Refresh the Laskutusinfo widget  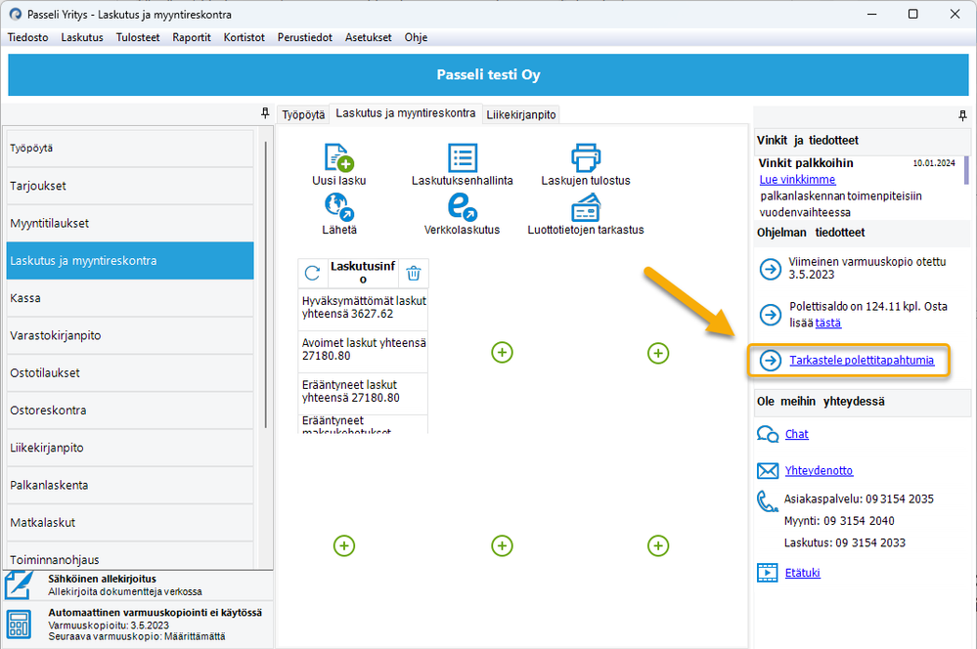[312, 273]
